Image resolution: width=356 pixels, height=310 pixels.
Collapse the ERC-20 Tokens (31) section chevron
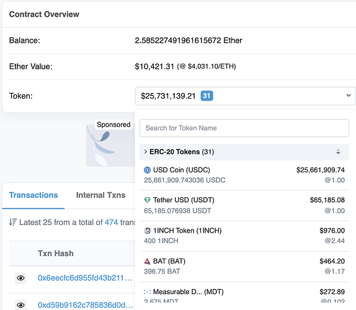[x=146, y=152]
